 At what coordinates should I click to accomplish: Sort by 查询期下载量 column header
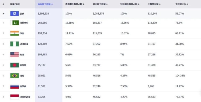click(x=45, y=4)
